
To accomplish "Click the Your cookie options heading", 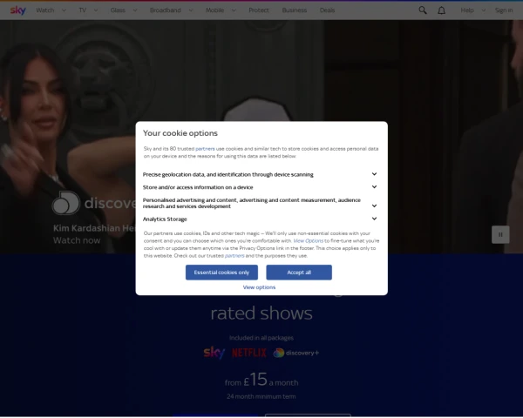I will [x=180, y=133].
